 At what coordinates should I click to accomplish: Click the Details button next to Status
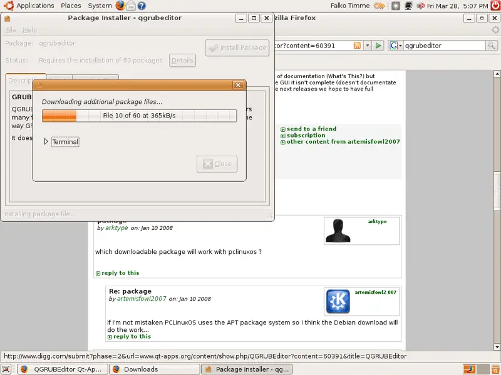tap(182, 60)
